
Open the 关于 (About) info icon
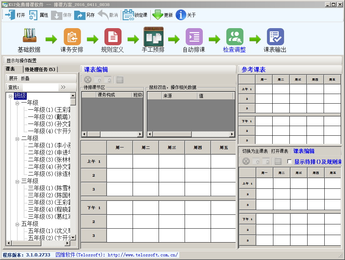[x=181, y=15]
